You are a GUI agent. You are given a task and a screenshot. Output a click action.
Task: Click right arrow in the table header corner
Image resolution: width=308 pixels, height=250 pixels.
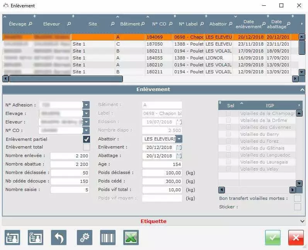tap(302, 24)
